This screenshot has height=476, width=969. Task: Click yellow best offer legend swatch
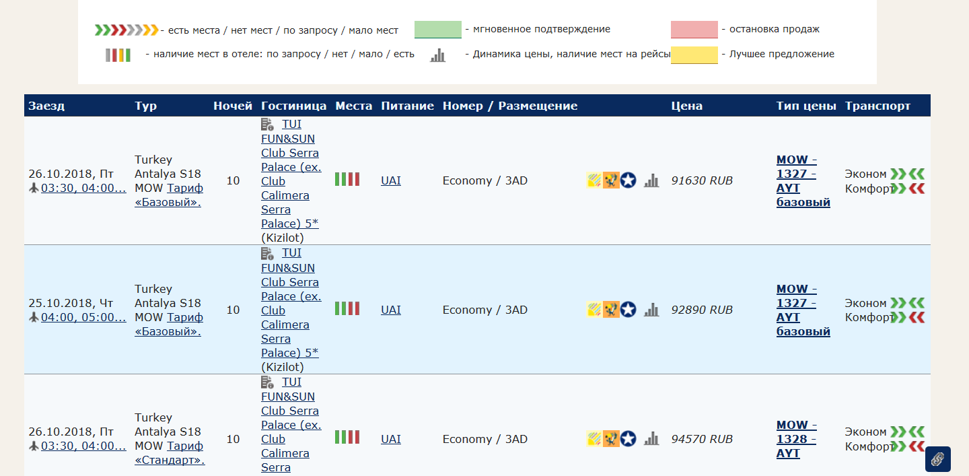click(694, 55)
